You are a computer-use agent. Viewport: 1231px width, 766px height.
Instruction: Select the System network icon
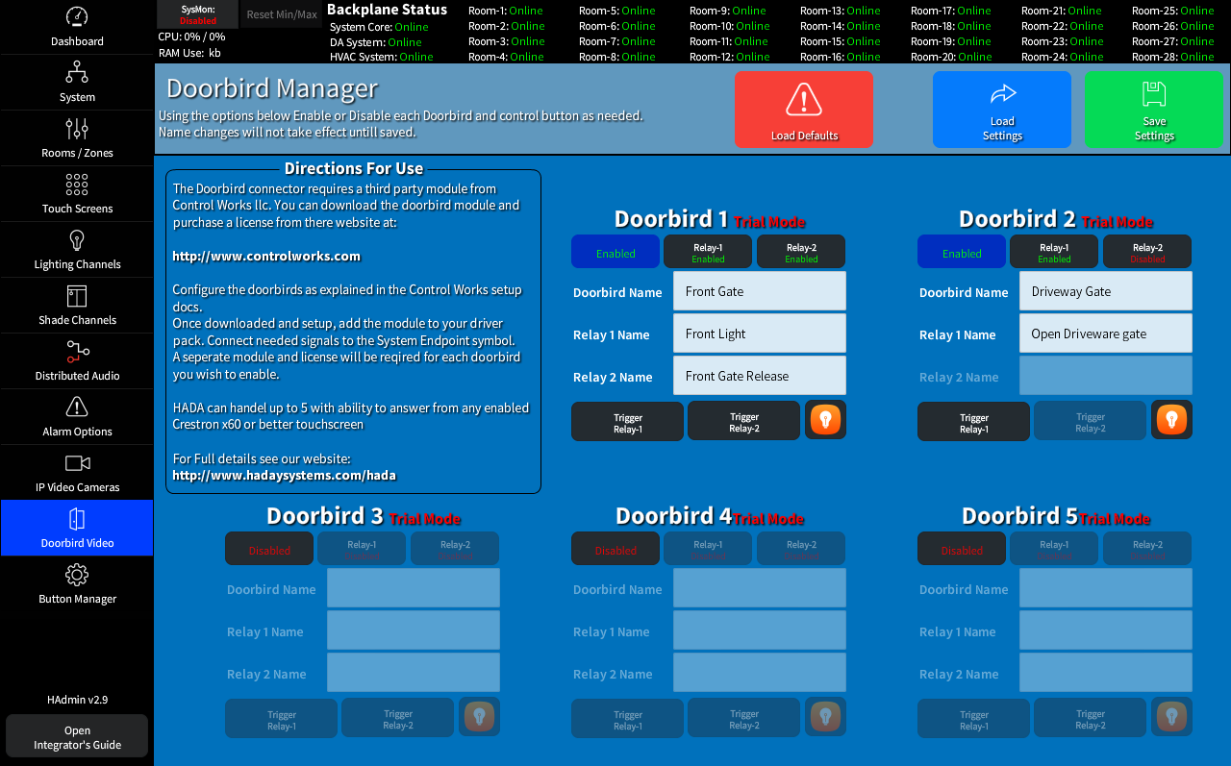[x=77, y=72]
